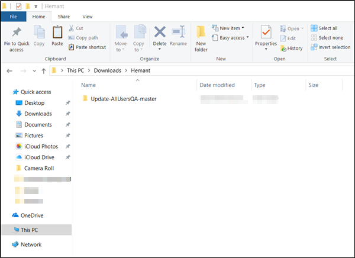Viewport: 355px width, 258px height.
Task: Open Documents in navigation pane
Action: pos(34,125)
